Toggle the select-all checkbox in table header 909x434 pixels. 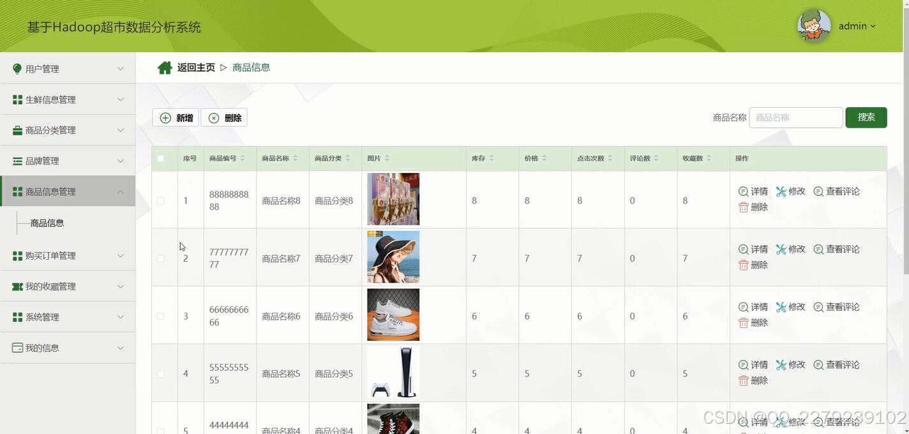point(160,158)
